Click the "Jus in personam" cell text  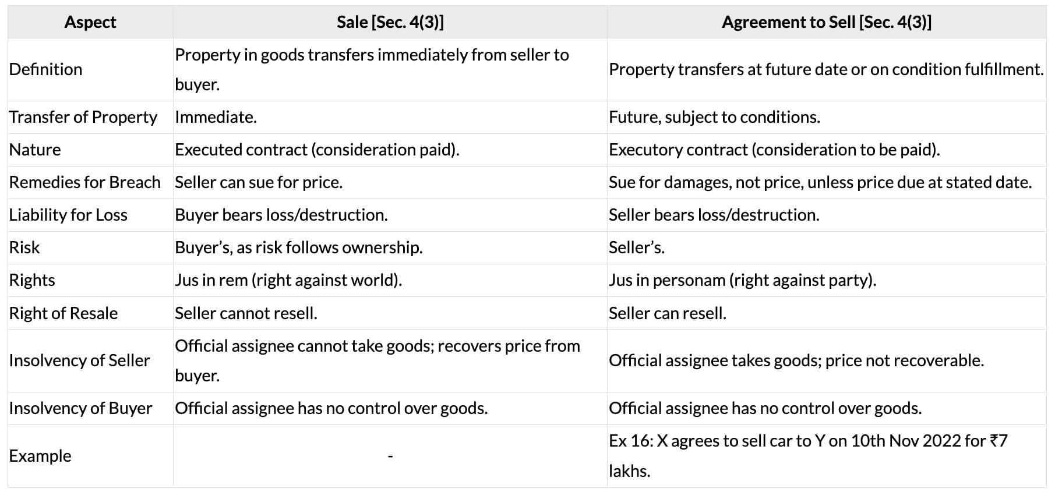742,280
